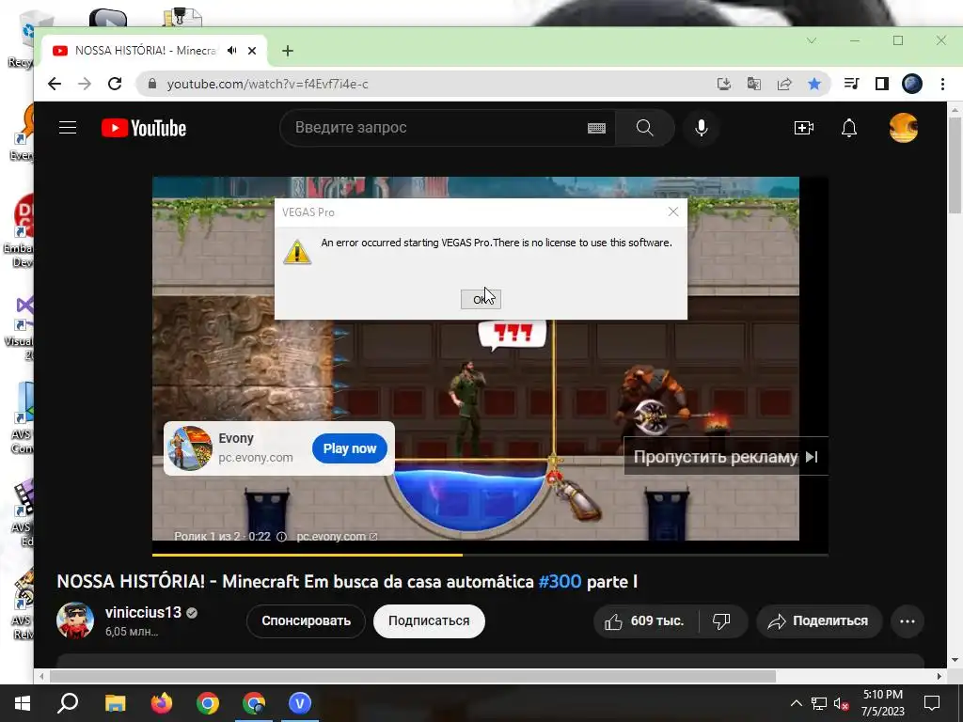Go forward in browser history
The width and height of the screenshot is (963, 722).
point(85,84)
